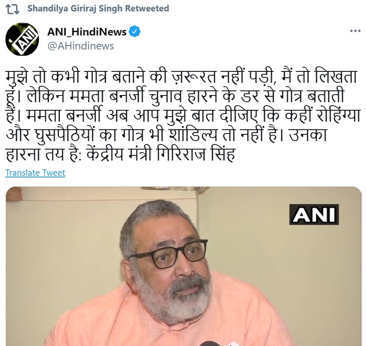Open the attached interview photo
Image resolution: width=366 pixels, height=346 pixels.
pyautogui.click(x=184, y=266)
